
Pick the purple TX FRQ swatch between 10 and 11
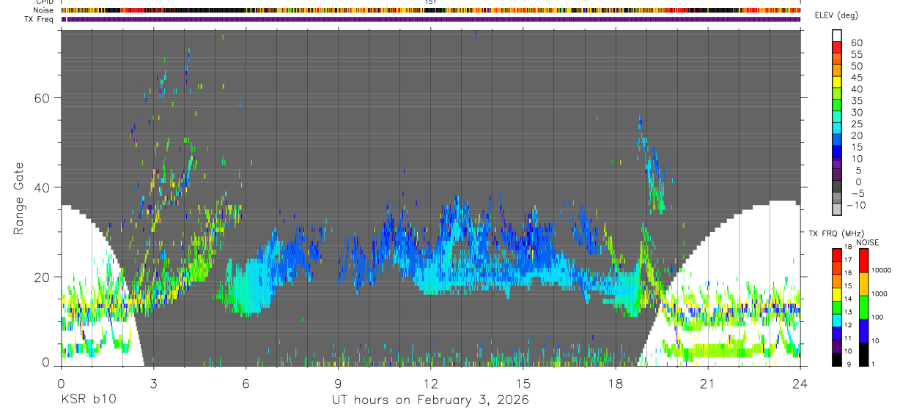[x=837, y=346]
